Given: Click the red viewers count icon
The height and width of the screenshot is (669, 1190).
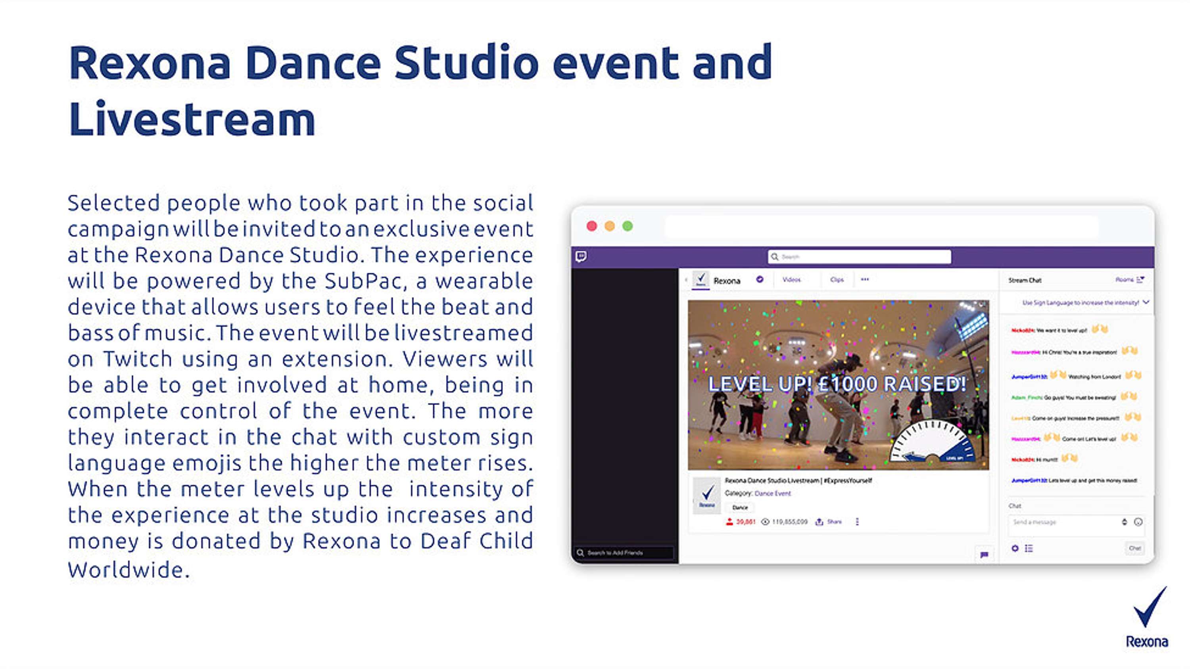Looking at the screenshot, I should point(729,522).
